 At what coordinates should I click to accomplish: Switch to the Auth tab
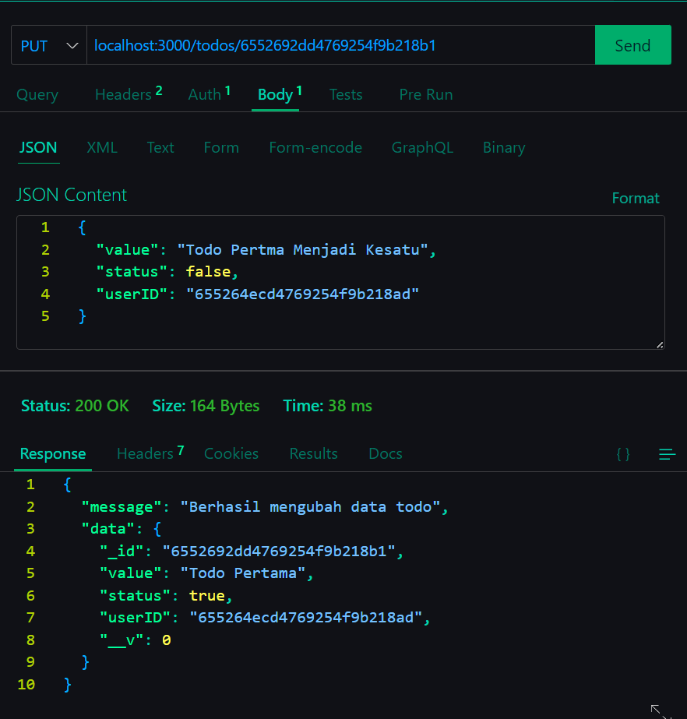[x=203, y=94]
